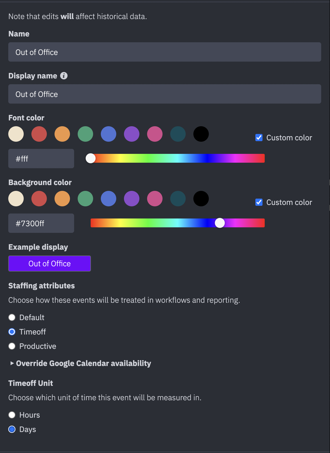Pick the orange Background color swatch
This screenshot has height=453, width=330.
click(x=62, y=199)
